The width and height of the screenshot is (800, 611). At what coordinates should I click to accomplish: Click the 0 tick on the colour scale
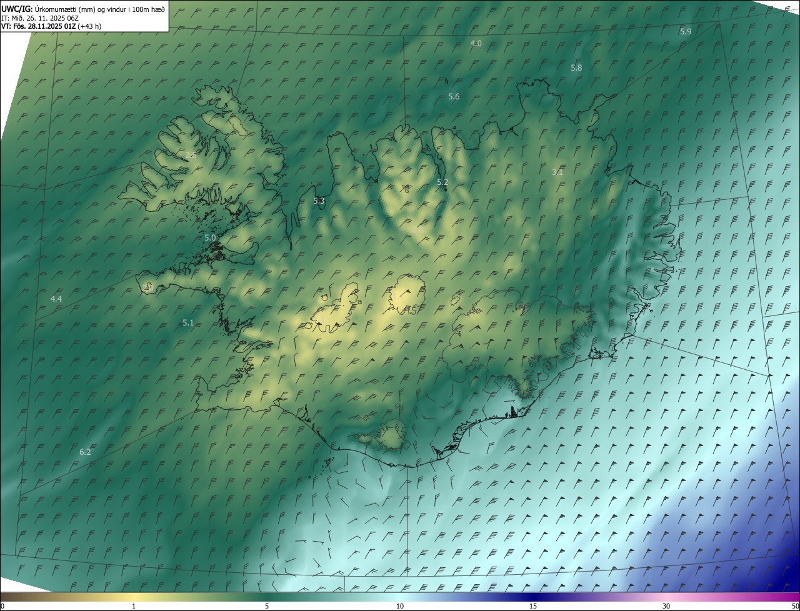point(2,606)
